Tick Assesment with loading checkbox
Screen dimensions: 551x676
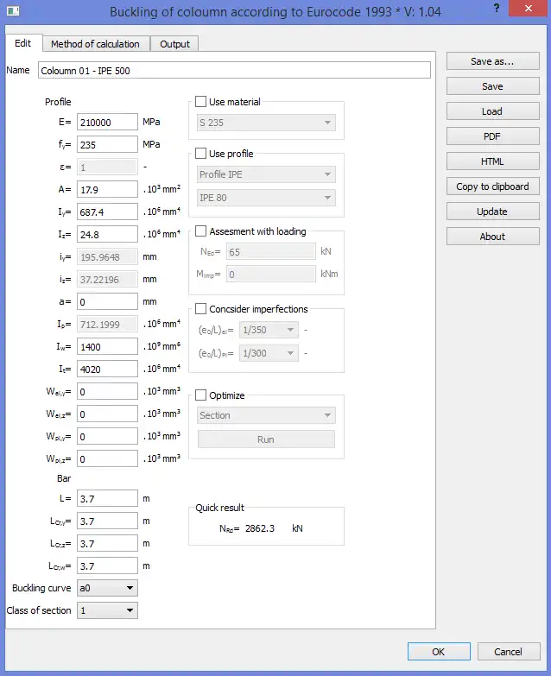pyautogui.click(x=200, y=231)
